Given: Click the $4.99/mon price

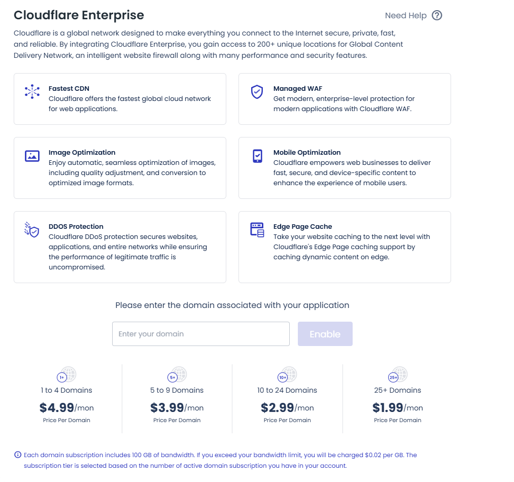Looking at the screenshot, I should [x=66, y=407].
